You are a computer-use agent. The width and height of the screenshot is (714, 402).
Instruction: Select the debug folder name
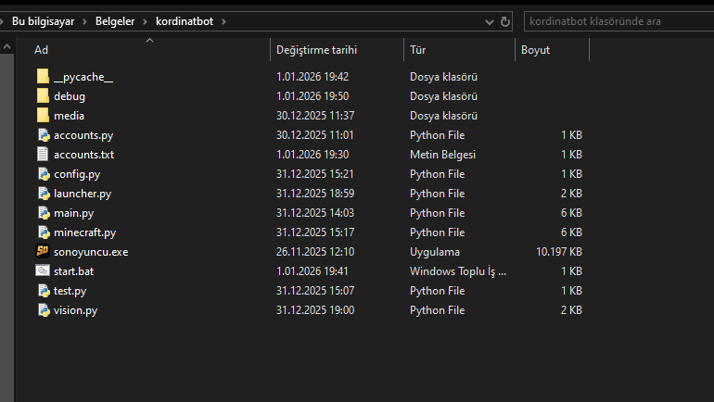tap(70, 96)
